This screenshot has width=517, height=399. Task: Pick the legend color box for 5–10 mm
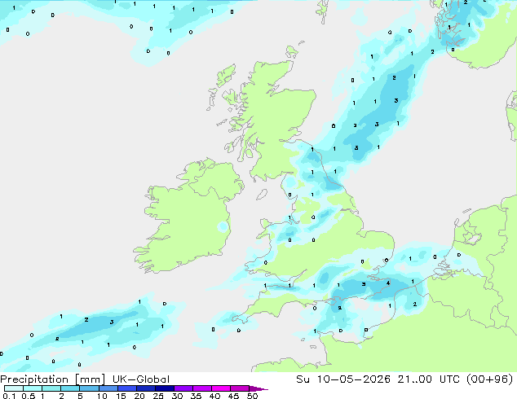(89, 388)
